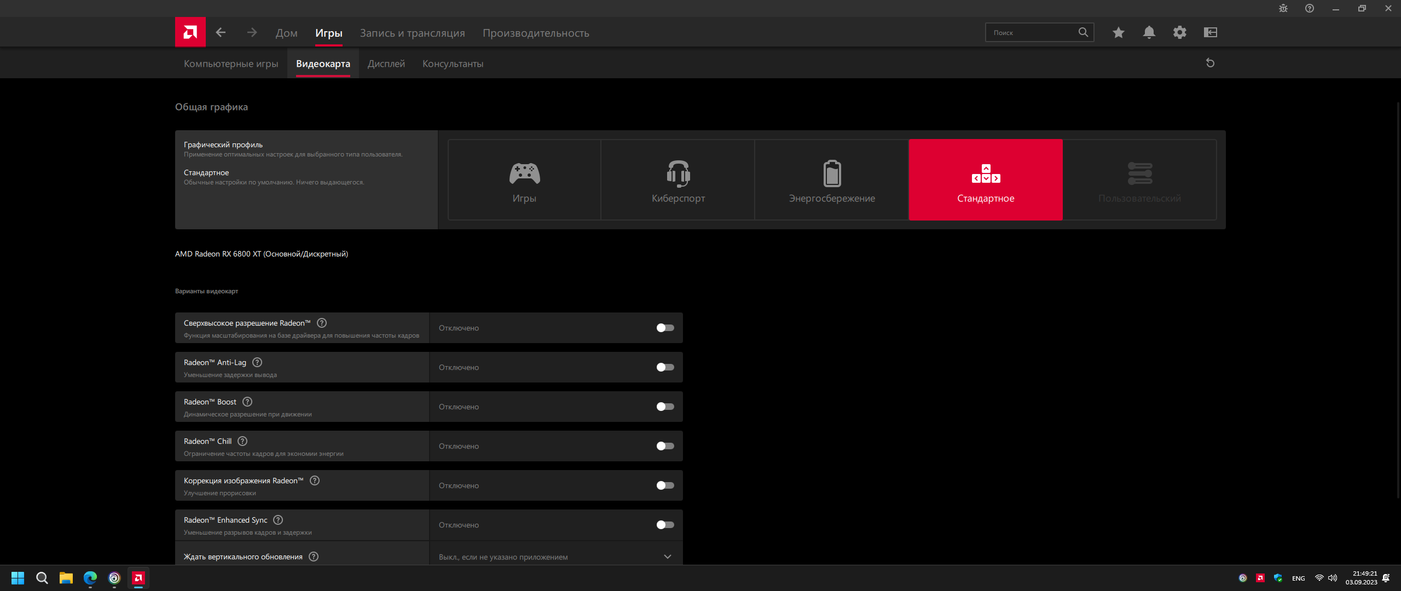Turn on Radeon Chill switch
The height and width of the screenshot is (591, 1401).
[x=665, y=446]
